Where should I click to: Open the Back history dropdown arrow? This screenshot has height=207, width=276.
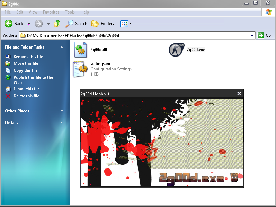29,24
